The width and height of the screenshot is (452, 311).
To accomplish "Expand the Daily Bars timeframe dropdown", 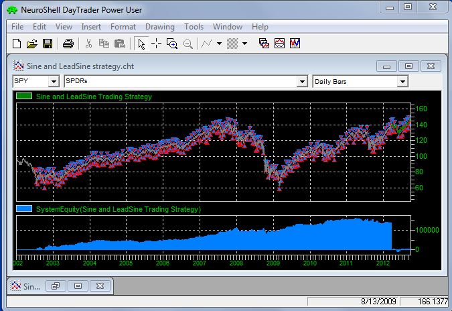I will [402, 82].
